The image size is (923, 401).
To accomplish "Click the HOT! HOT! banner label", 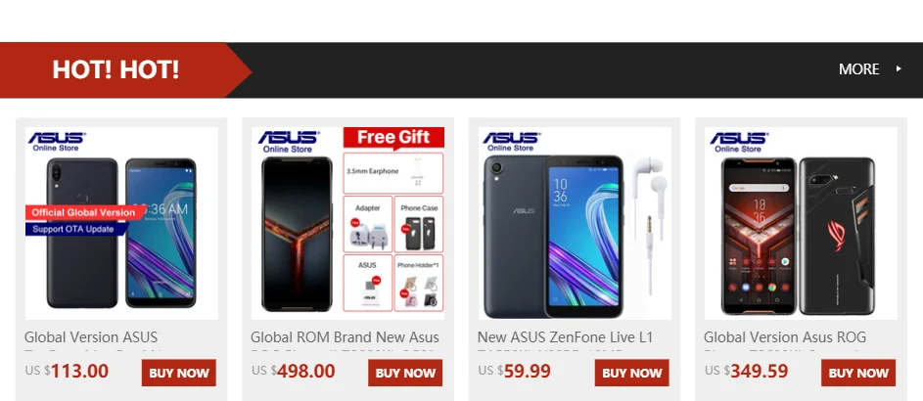I will pyautogui.click(x=115, y=70).
